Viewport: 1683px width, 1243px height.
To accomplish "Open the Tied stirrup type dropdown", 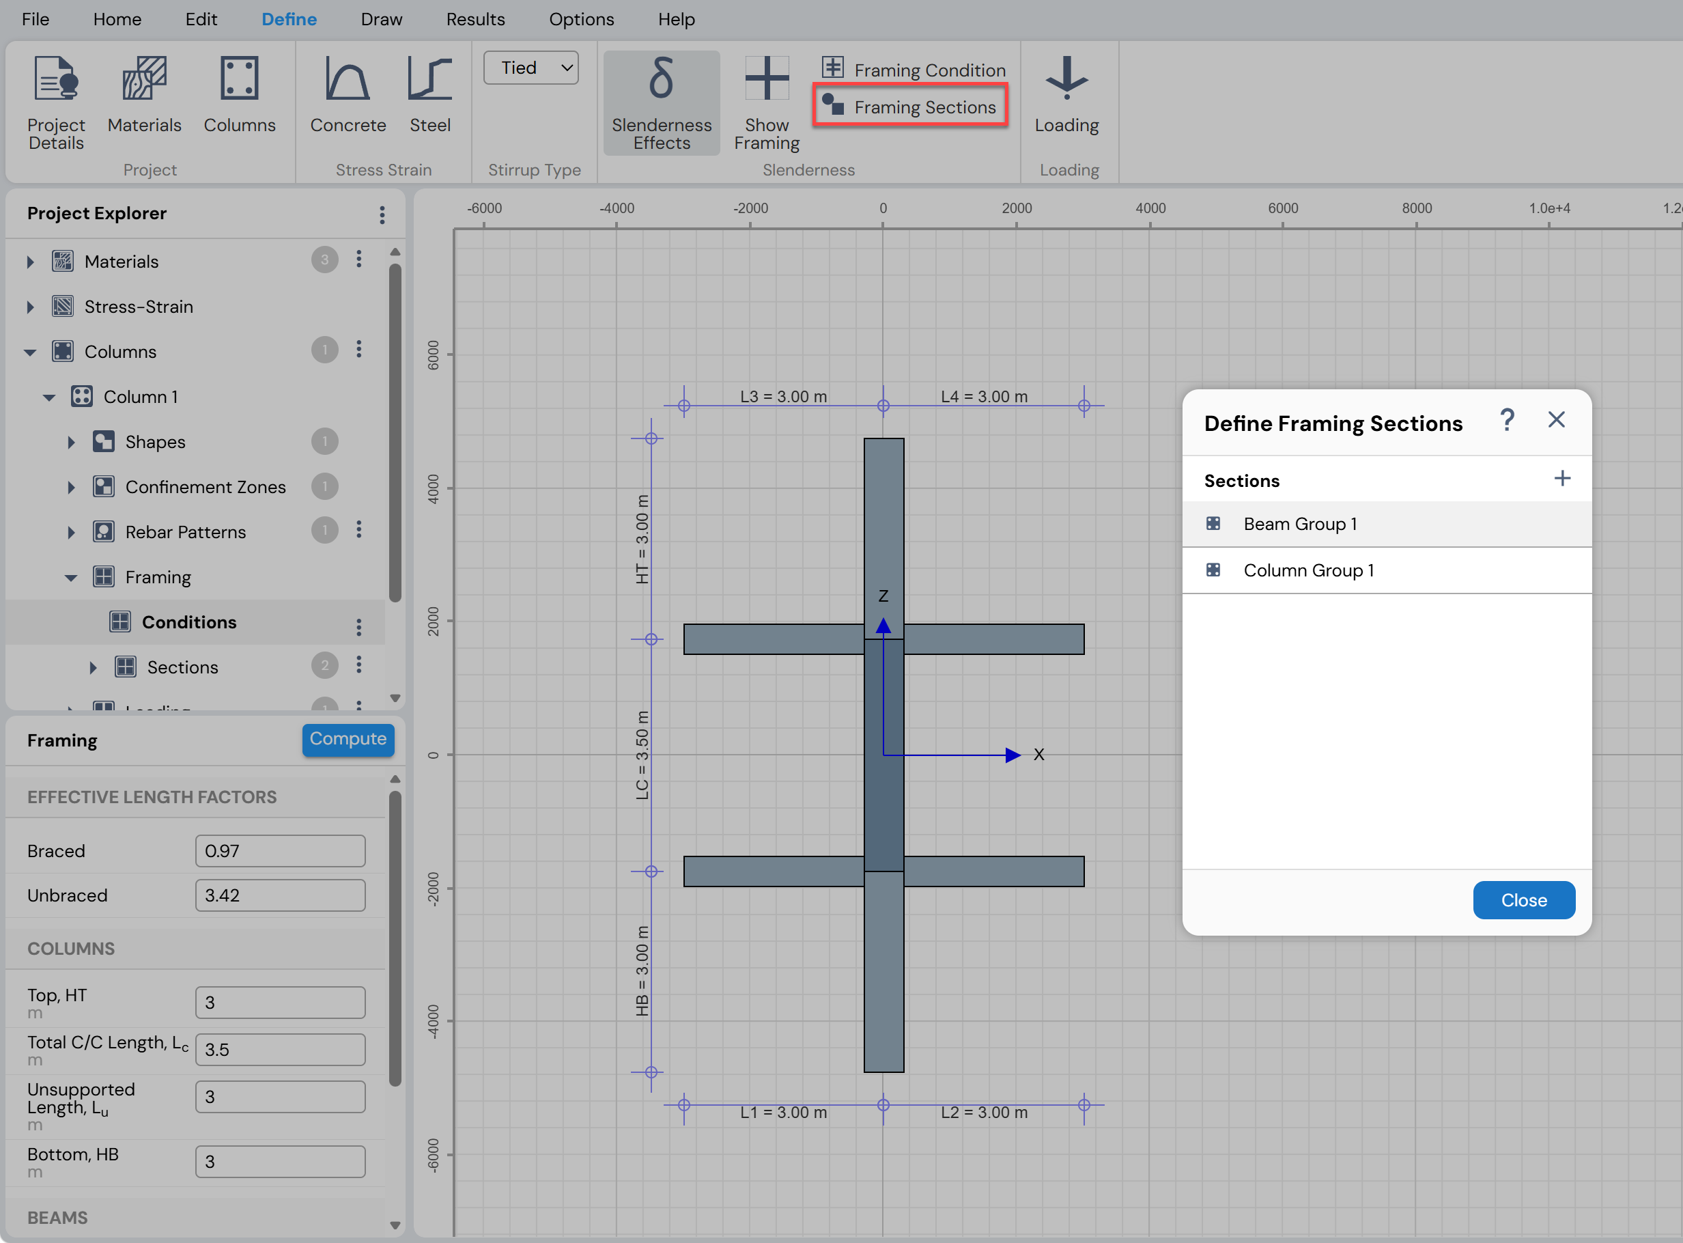I will point(531,68).
